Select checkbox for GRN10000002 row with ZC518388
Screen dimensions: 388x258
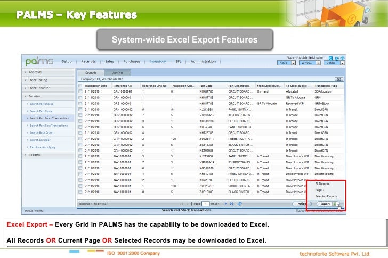coord(80,145)
